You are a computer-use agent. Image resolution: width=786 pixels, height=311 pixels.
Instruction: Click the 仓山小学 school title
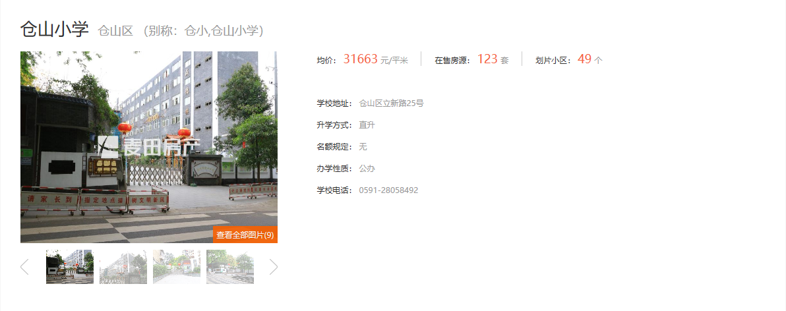(54, 30)
